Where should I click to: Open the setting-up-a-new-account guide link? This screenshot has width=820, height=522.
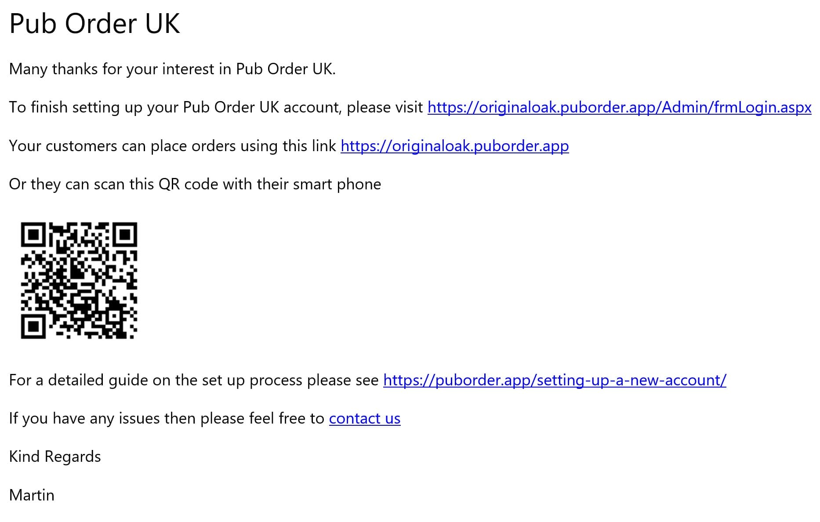click(555, 380)
